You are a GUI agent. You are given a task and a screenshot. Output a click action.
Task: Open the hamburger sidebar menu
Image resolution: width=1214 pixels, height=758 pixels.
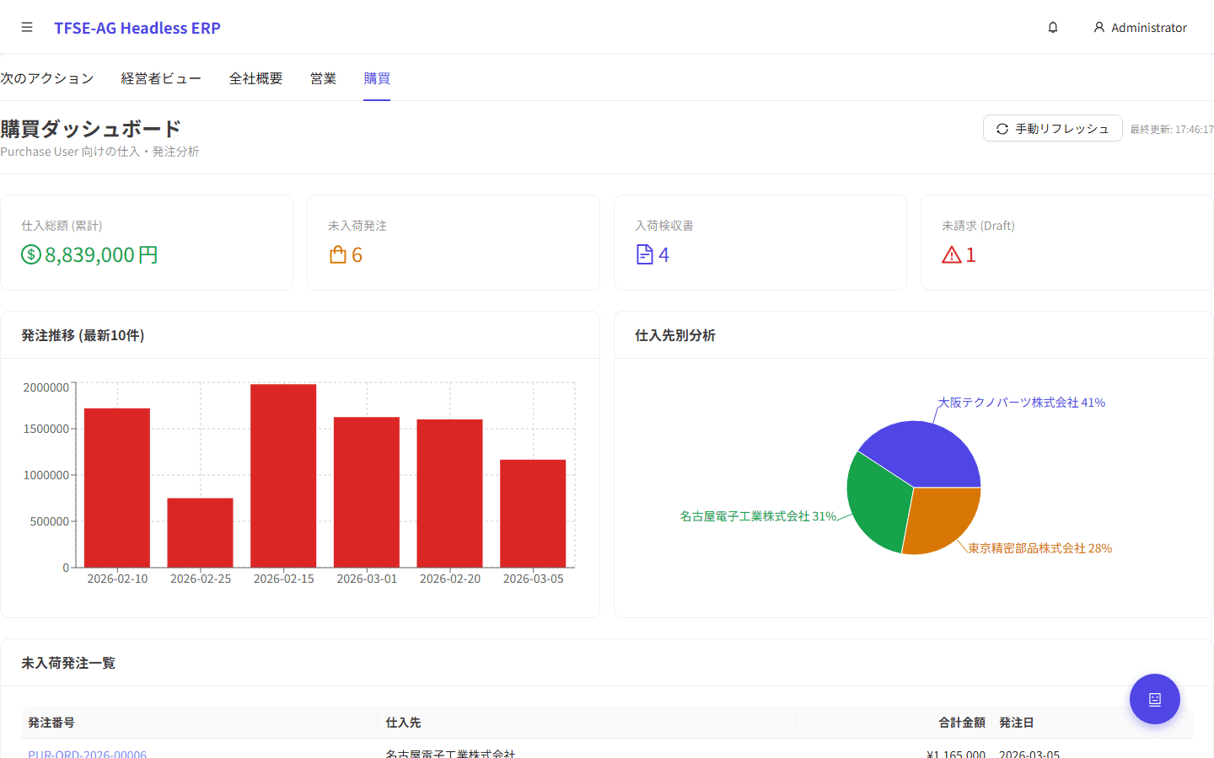coord(27,28)
